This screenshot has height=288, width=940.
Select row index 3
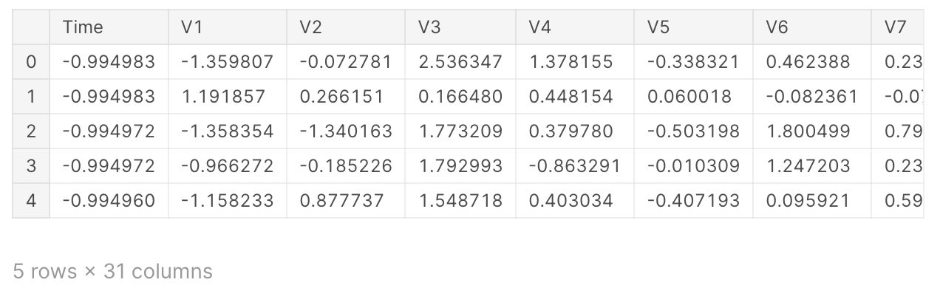[x=31, y=166]
